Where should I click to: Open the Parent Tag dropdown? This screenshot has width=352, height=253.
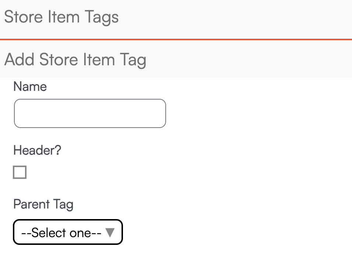[68, 232]
